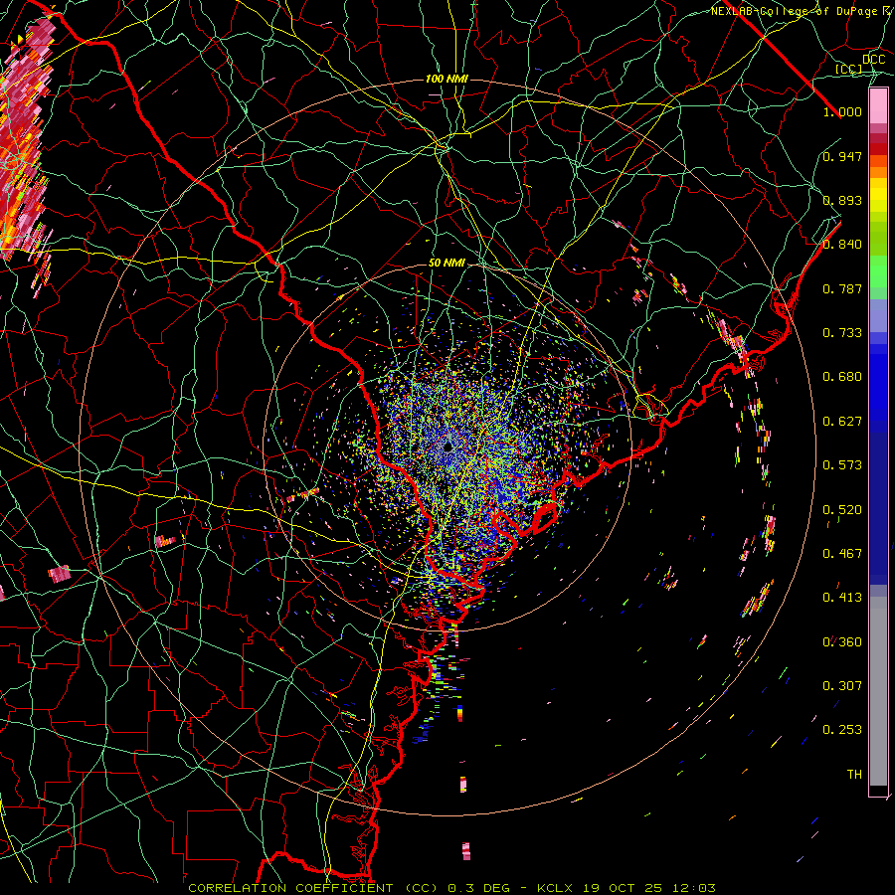This screenshot has height=895, width=895.
Task: Click the [CC] units label above the color bar
Action: click(x=849, y=69)
